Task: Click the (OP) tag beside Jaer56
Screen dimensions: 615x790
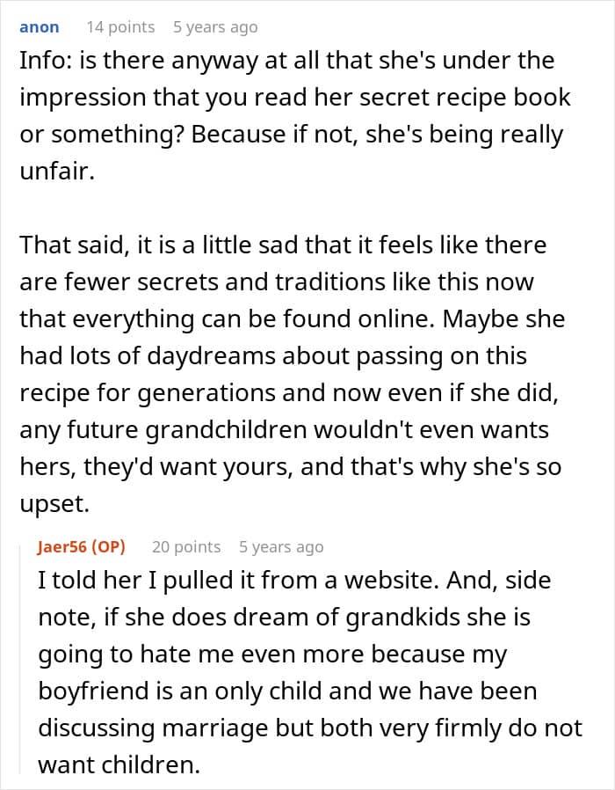Action: click(111, 546)
